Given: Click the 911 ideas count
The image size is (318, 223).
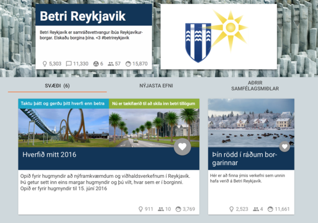Looking at the screenshot, I should [149, 209].
